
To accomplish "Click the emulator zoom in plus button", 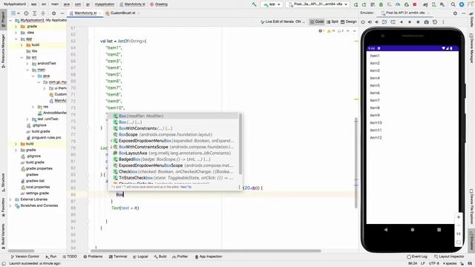I will click(459, 217).
